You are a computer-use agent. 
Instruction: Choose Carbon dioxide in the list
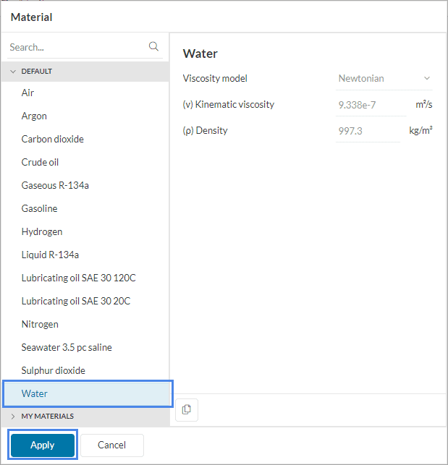click(52, 139)
